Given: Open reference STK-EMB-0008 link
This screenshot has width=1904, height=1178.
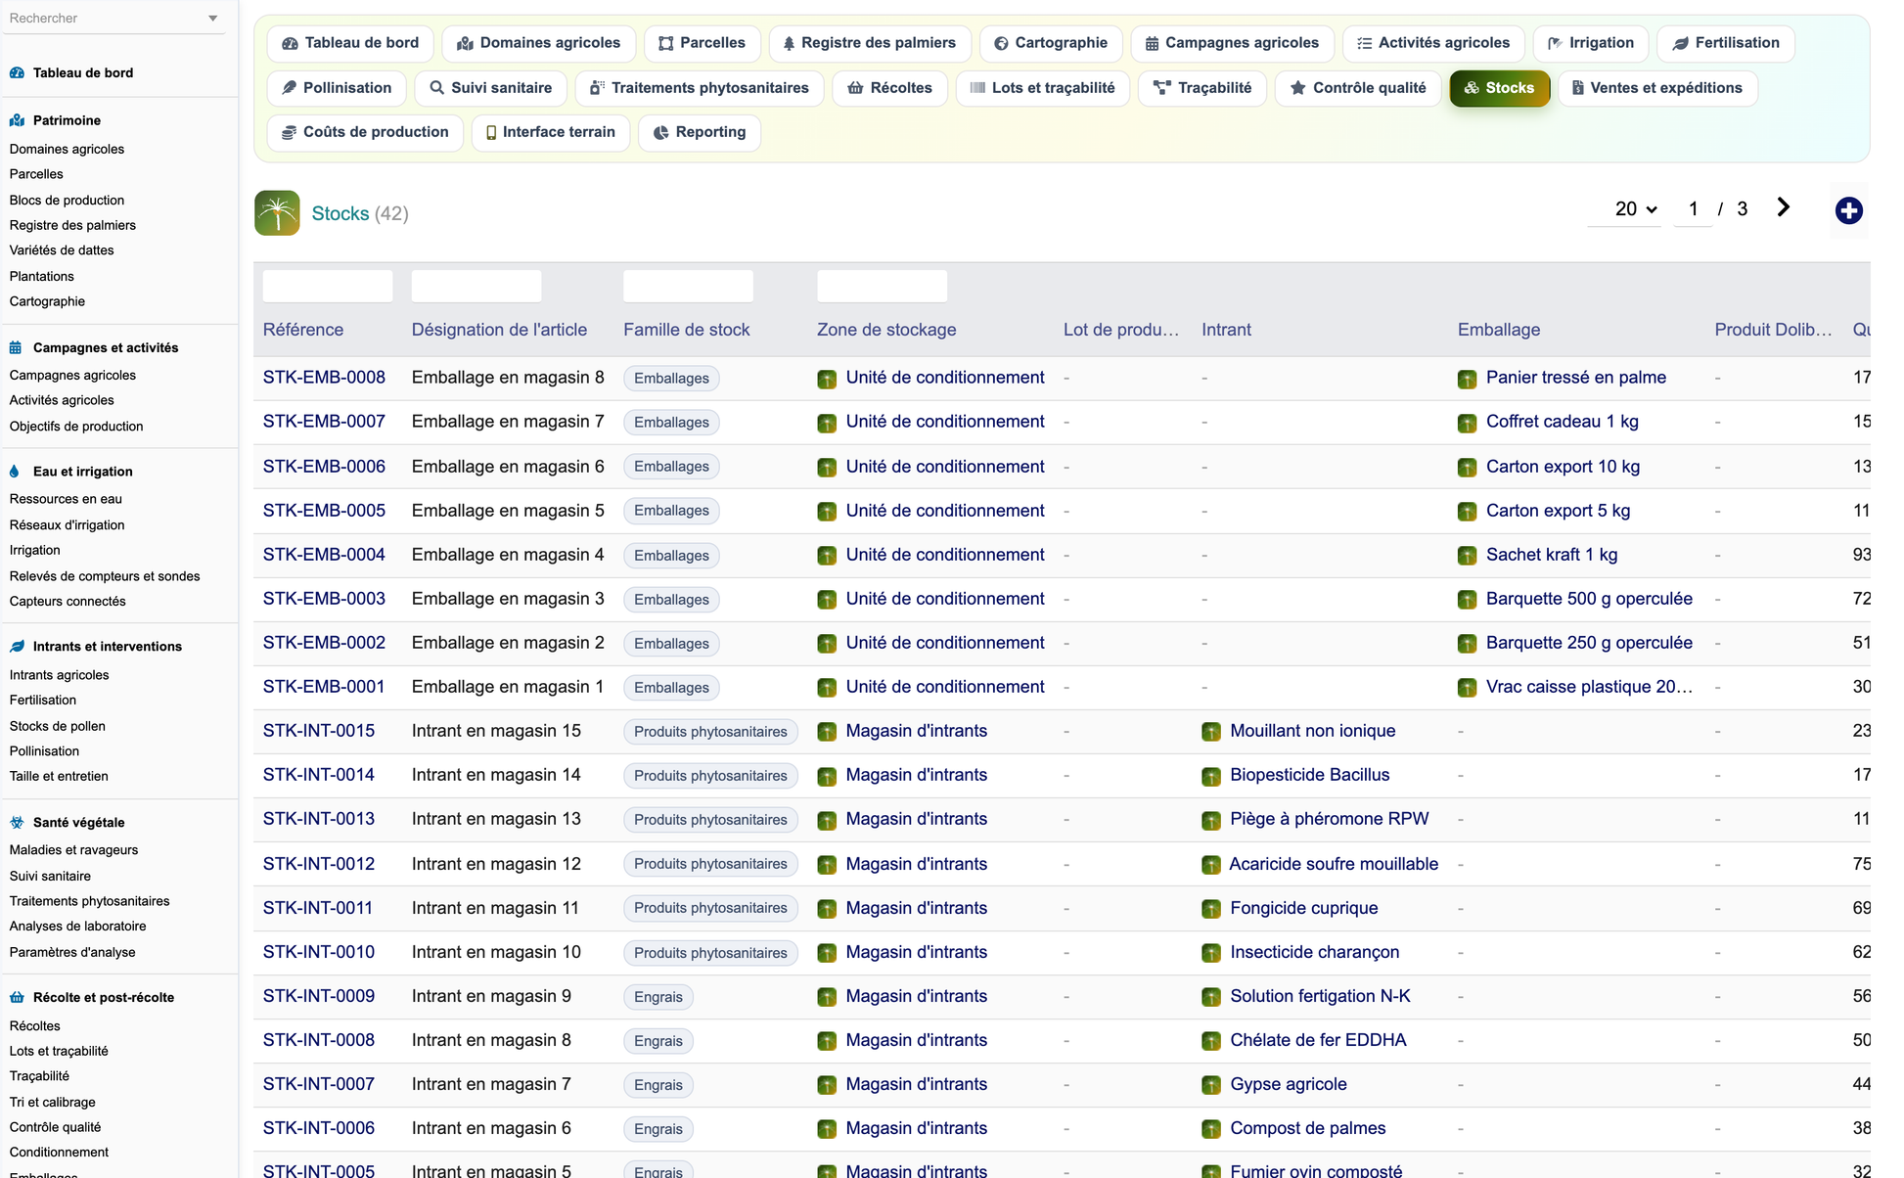Looking at the screenshot, I should [324, 378].
